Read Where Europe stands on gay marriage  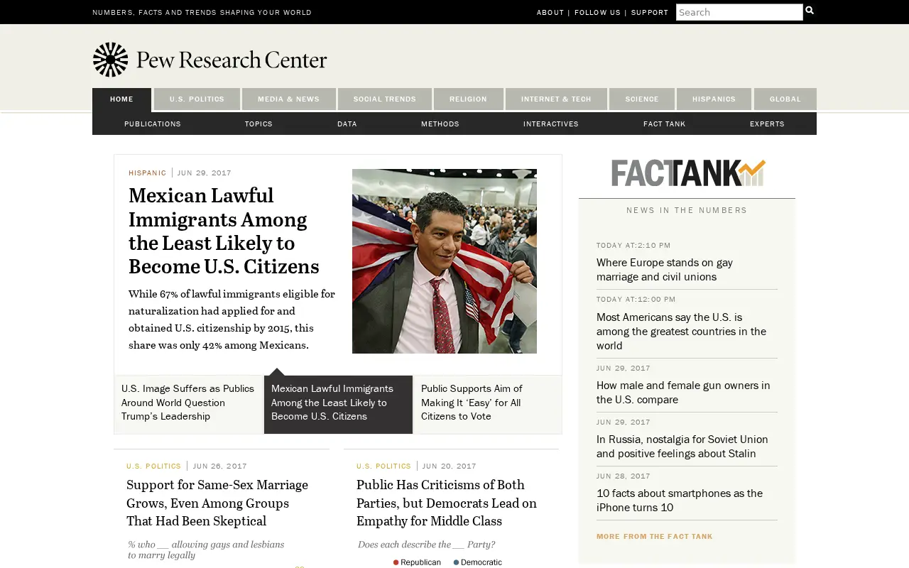(x=665, y=270)
